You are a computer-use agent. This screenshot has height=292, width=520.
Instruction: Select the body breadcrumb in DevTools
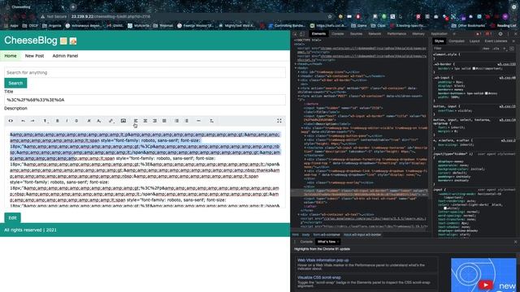[x=305, y=234]
